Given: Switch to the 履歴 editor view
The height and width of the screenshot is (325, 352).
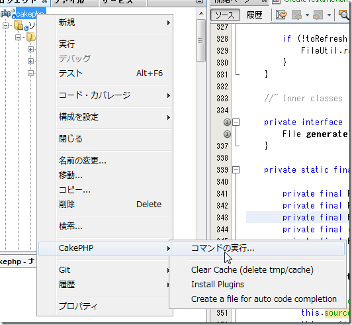Looking at the screenshot, I should [x=254, y=15].
